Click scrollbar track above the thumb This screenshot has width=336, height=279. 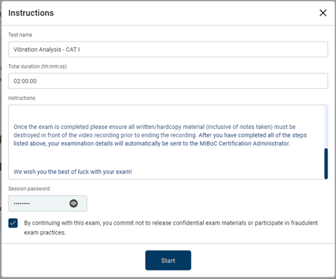pos(326,126)
